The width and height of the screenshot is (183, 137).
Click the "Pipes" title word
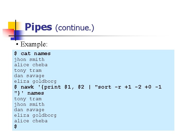(38, 27)
